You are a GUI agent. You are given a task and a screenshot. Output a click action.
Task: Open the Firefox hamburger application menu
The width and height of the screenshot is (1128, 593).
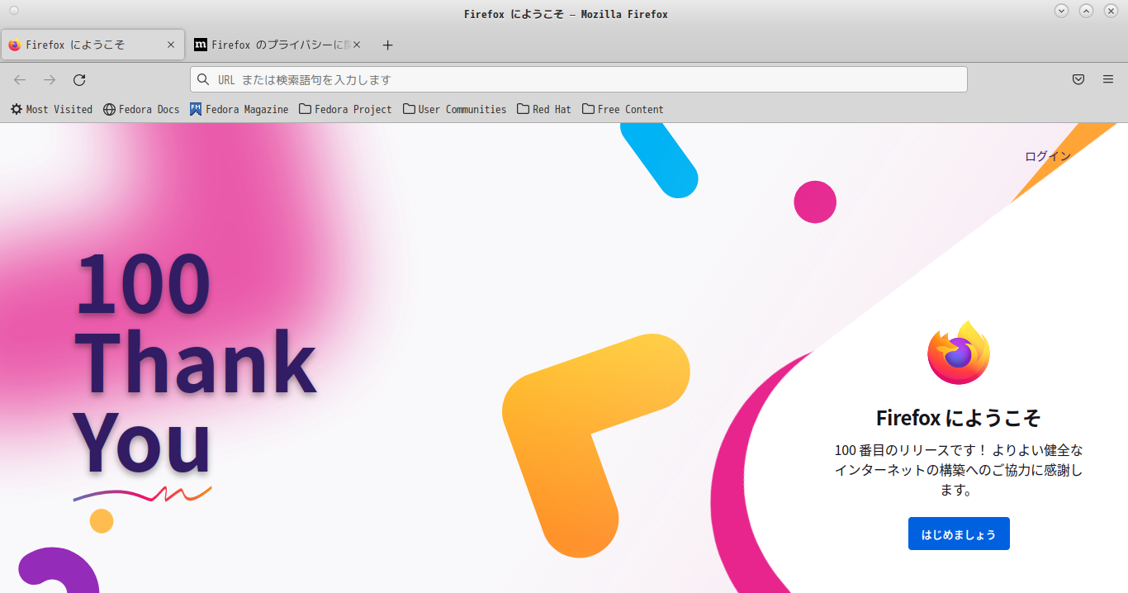[x=1108, y=79]
